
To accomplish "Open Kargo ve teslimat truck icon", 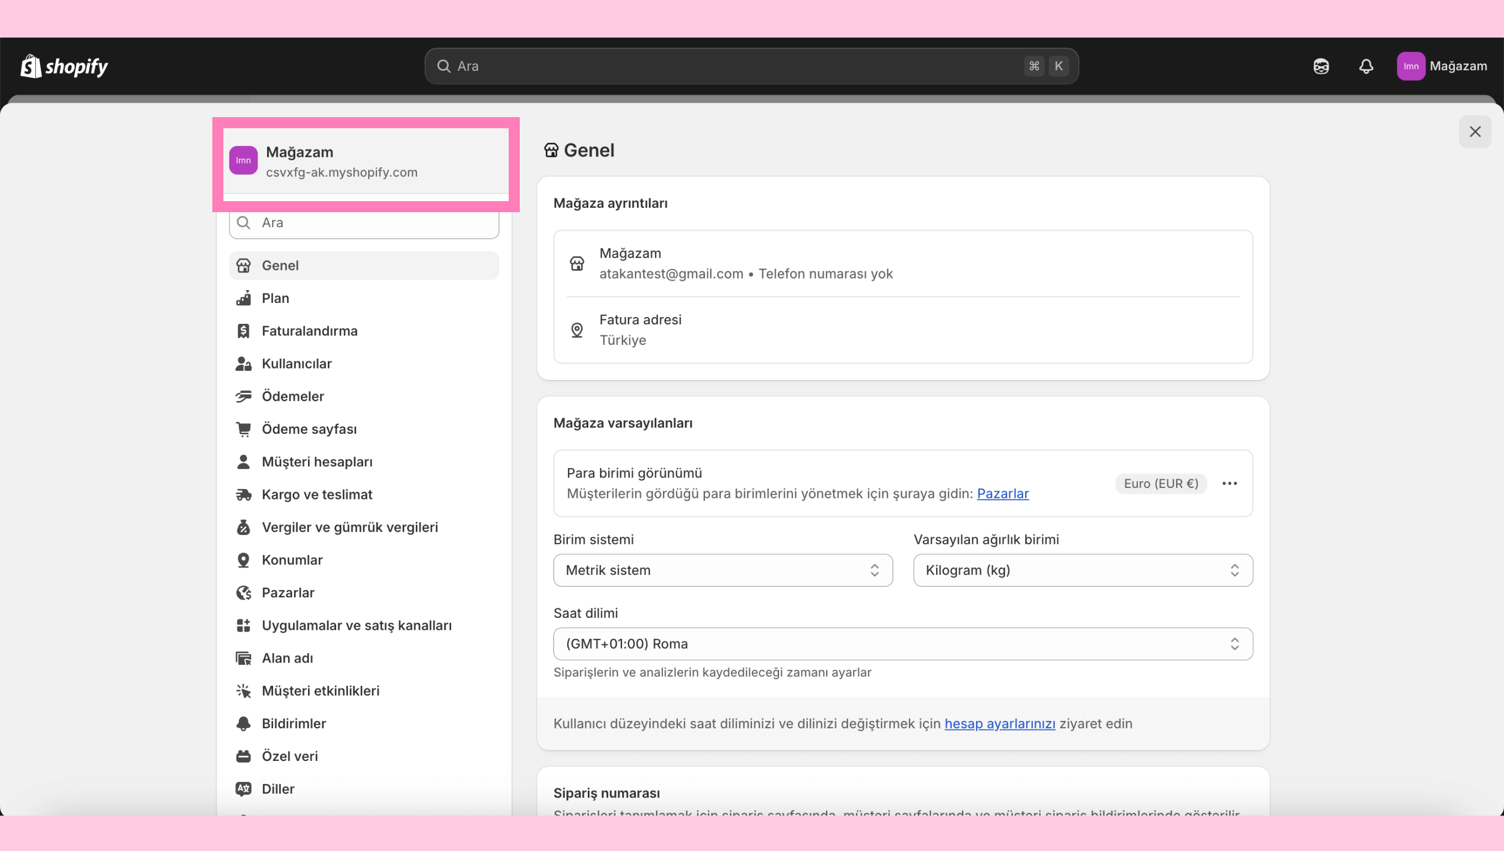I will pos(243,495).
